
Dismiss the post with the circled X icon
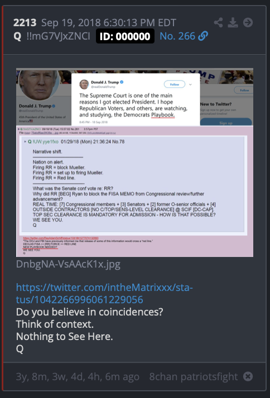[x=248, y=376]
